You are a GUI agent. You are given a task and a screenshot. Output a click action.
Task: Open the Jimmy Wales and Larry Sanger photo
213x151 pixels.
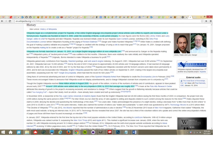click(x=190, y=43)
